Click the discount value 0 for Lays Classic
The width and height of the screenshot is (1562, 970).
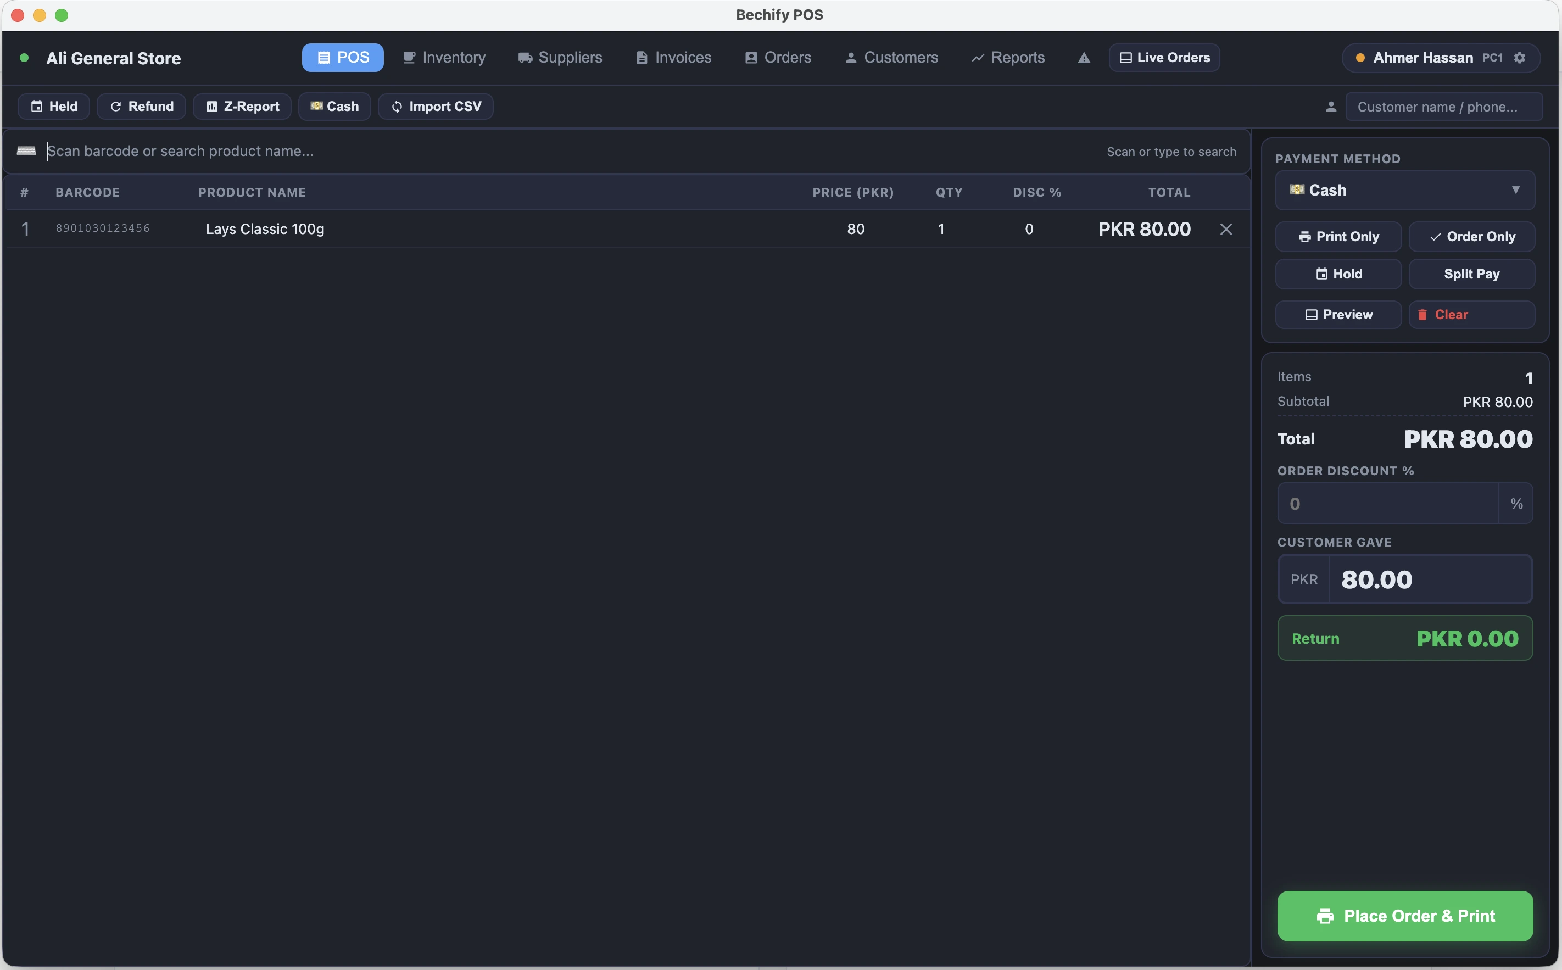tap(1029, 229)
